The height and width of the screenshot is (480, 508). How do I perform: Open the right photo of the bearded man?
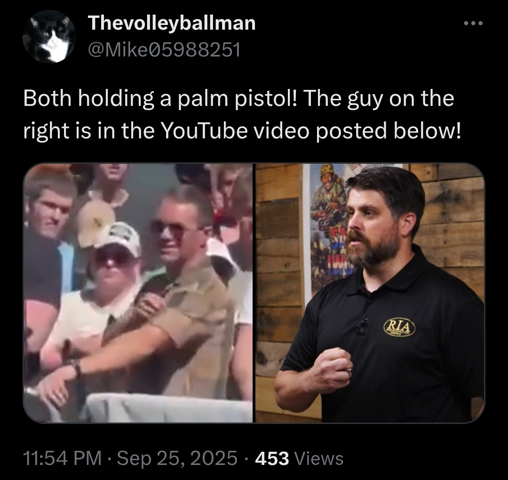tap(370, 293)
